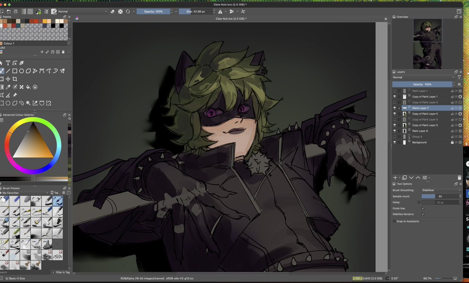This screenshot has height=283, width=469.
Task: Open the Brush Smoothing Stabiliser dropdown
Action: [x=441, y=190]
